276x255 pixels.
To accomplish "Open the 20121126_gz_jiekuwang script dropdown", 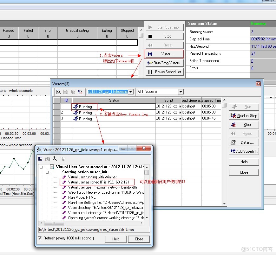I will coord(130,92).
